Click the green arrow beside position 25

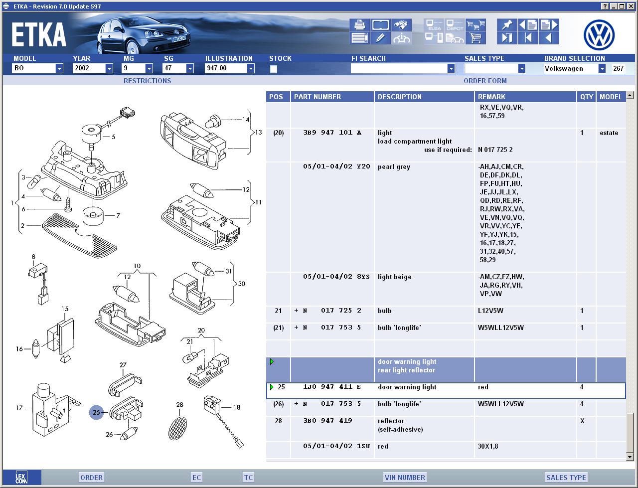(x=272, y=387)
